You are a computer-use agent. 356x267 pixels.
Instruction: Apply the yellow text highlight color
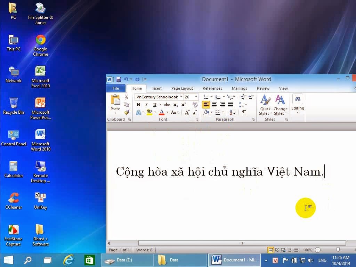tap(149, 112)
